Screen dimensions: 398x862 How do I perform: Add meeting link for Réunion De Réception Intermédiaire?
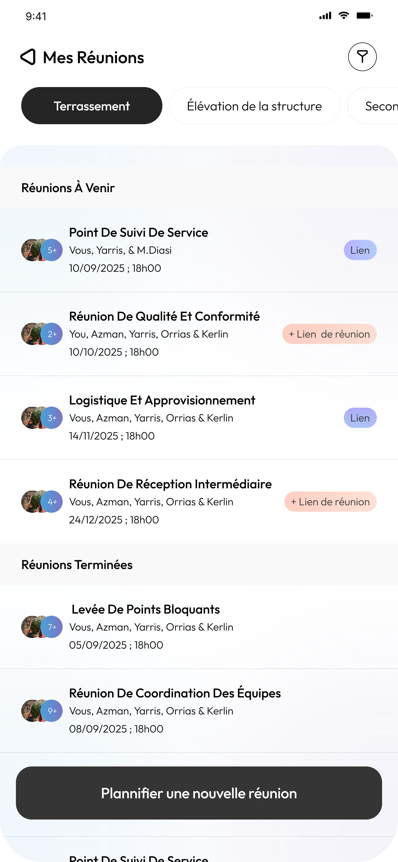[330, 502]
